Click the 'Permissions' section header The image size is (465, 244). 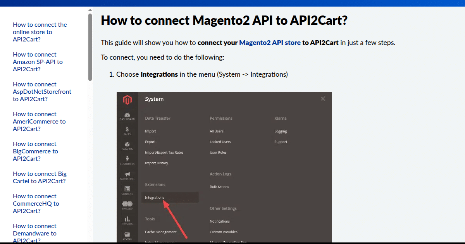coord(221,119)
